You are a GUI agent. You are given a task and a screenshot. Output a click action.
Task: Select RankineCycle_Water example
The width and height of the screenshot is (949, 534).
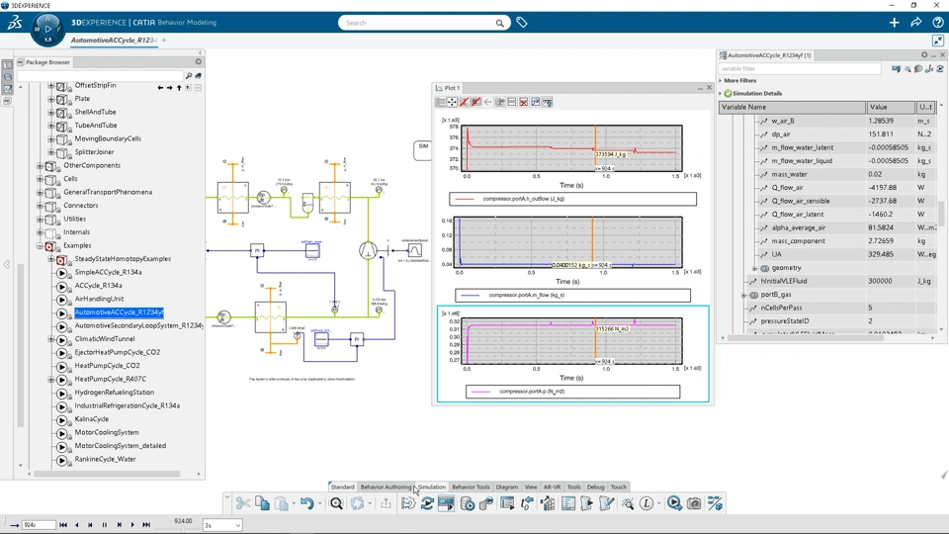pyautogui.click(x=106, y=459)
